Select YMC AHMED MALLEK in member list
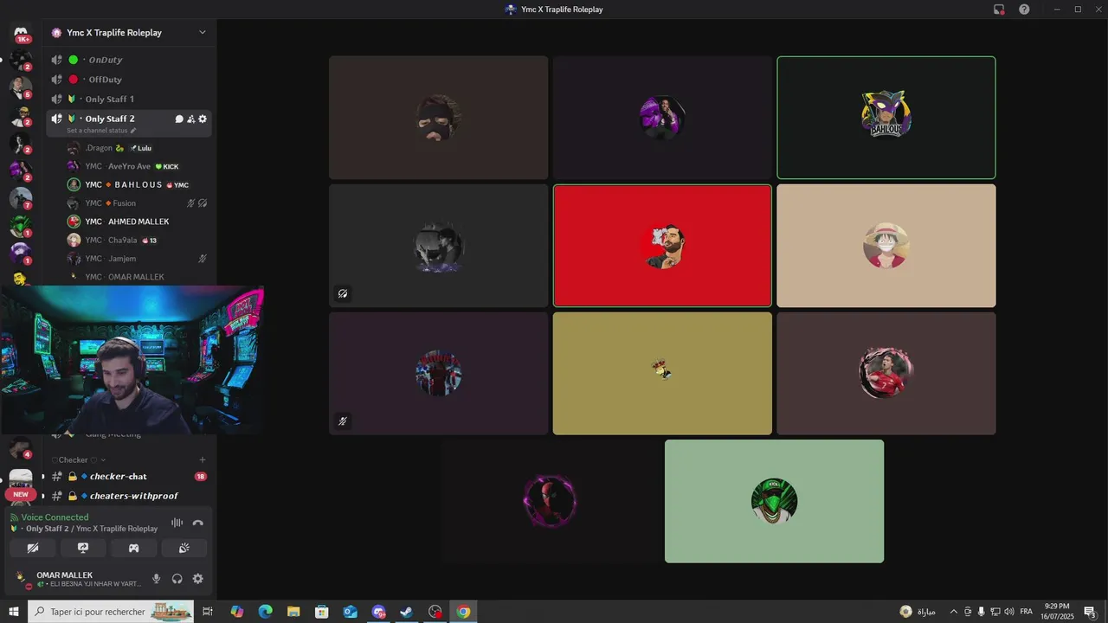The width and height of the screenshot is (1108, 623). point(137,222)
